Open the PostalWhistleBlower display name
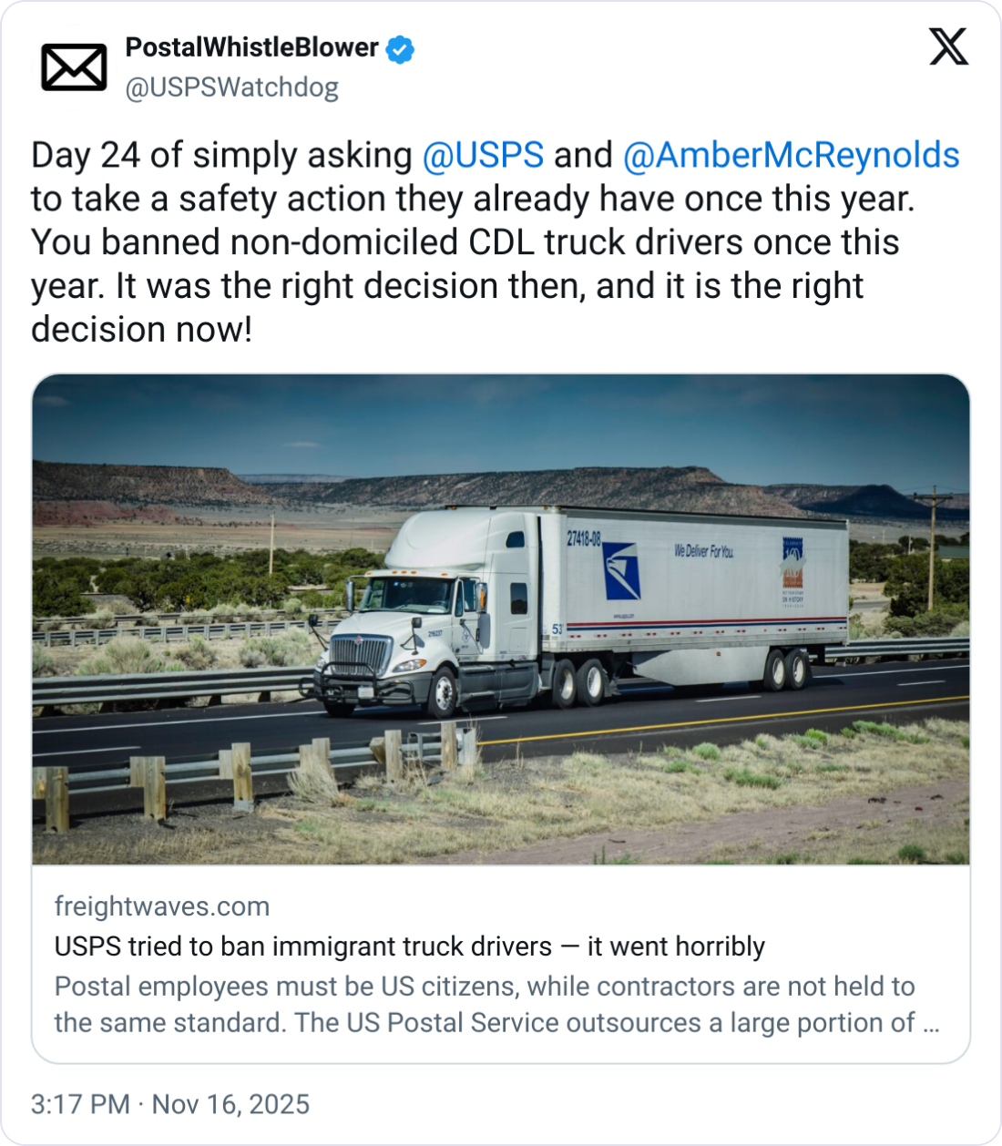 (251, 47)
